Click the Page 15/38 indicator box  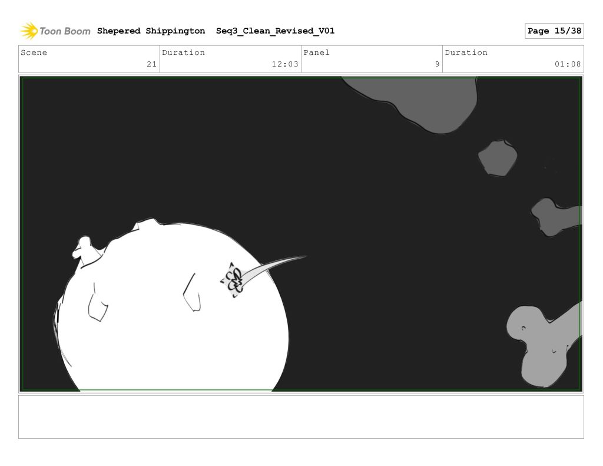point(554,31)
